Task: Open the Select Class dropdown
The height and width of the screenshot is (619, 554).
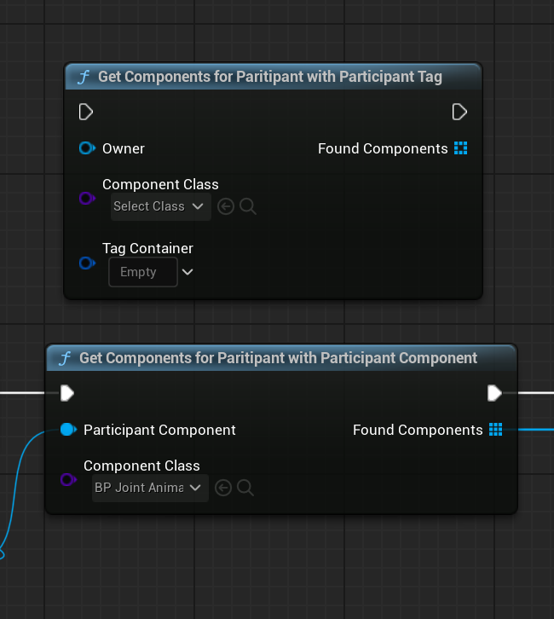Action: click(161, 206)
